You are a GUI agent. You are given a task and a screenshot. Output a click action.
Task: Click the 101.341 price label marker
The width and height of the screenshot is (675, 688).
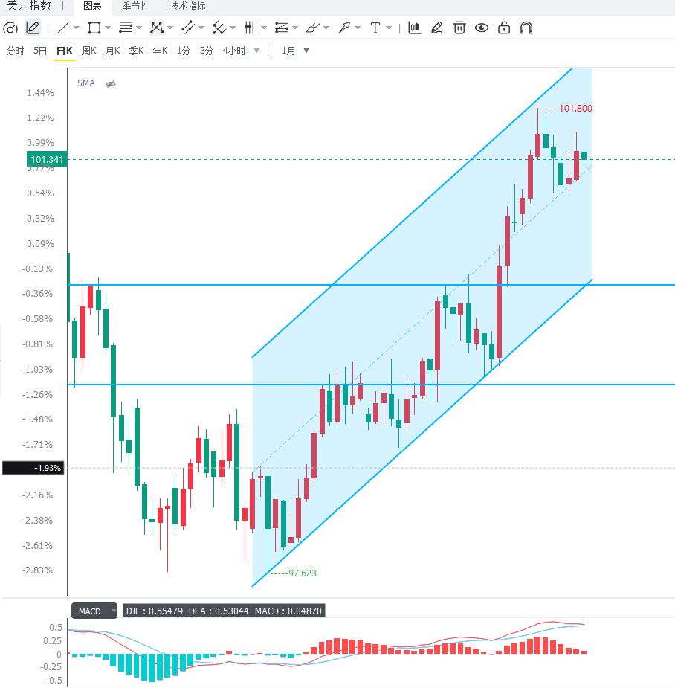point(47,159)
